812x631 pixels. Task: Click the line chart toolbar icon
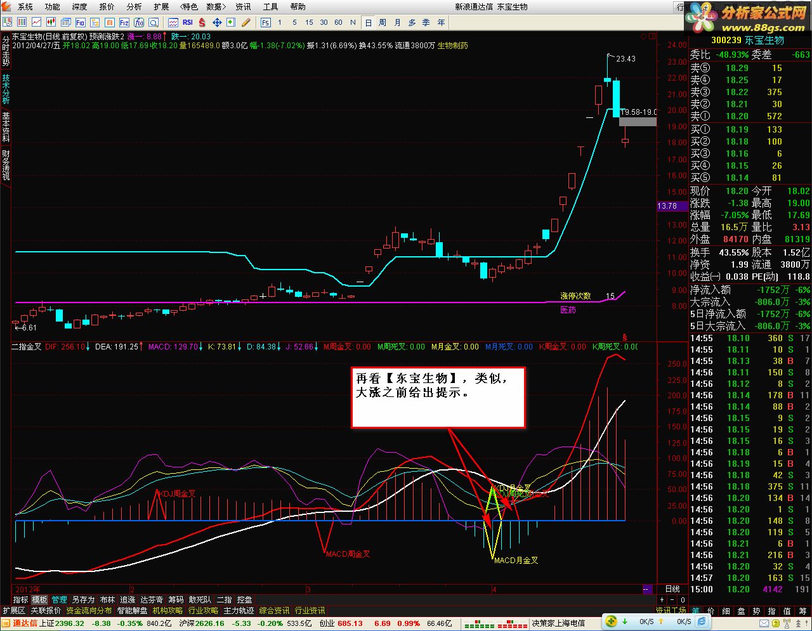pyautogui.click(x=36, y=22)
